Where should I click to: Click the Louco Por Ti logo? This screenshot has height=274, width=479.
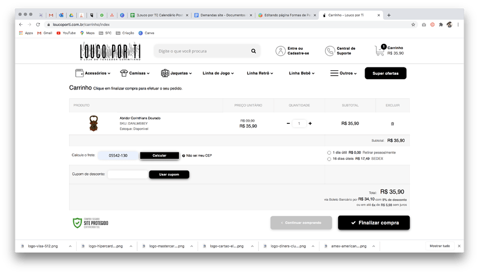110,51
